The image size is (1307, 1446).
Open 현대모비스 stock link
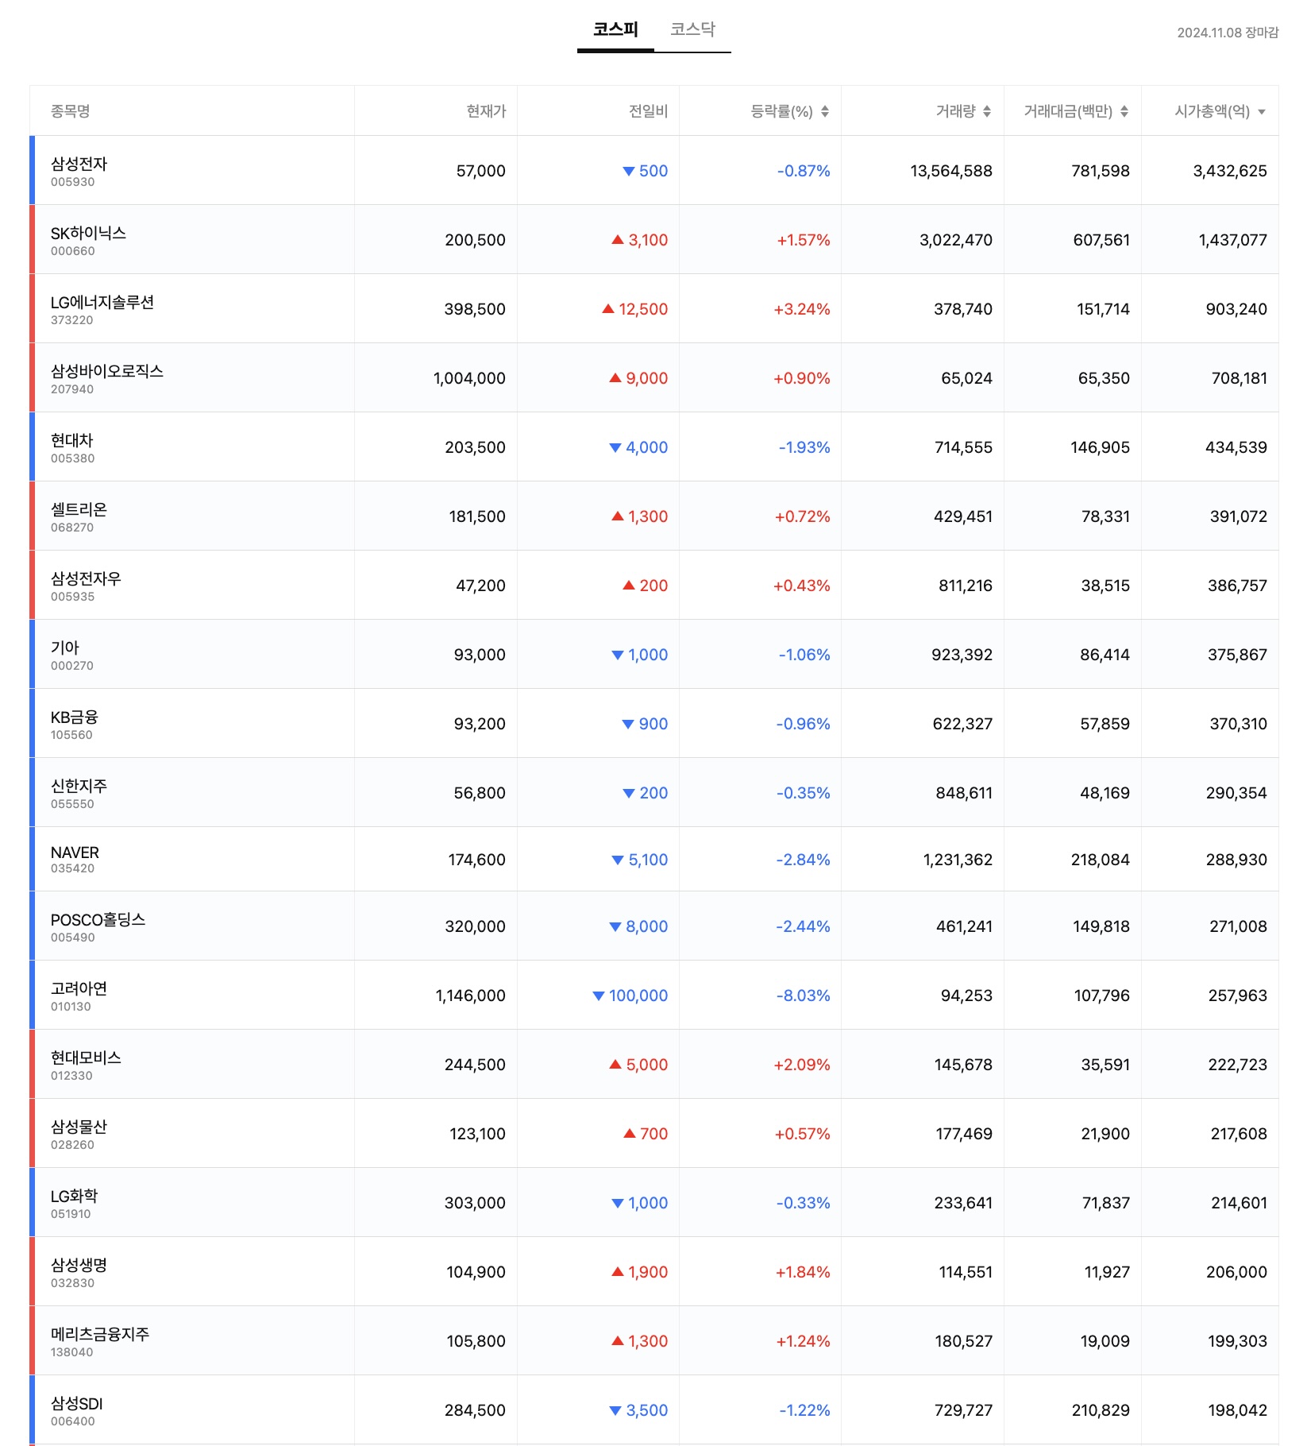pos(86,1057)
